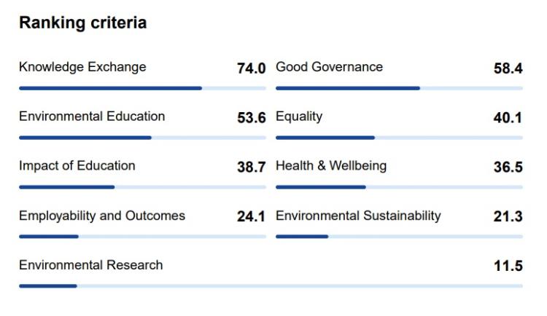Select the Good Governance criterion label
Image resolution: width=547 pixels, height=316 pixels.
tap(329, 67)
